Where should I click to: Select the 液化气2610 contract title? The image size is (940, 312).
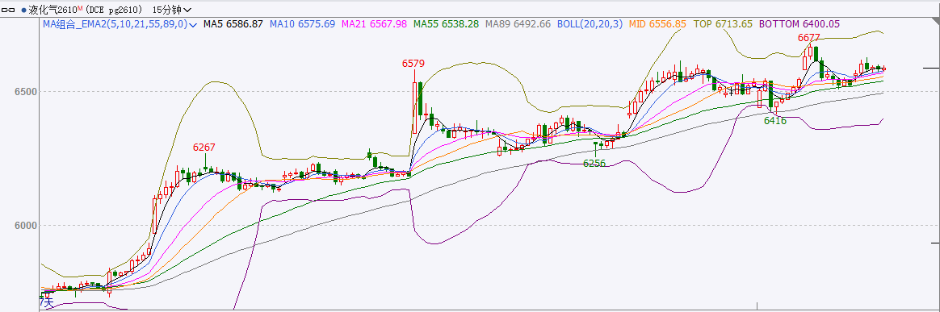(x=52, y=10)
